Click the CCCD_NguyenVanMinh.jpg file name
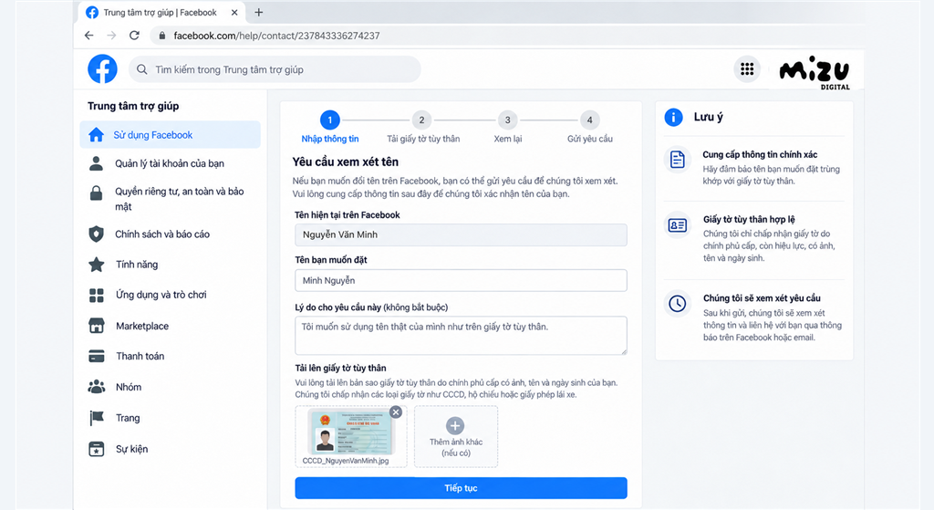 tap(346, 461)
